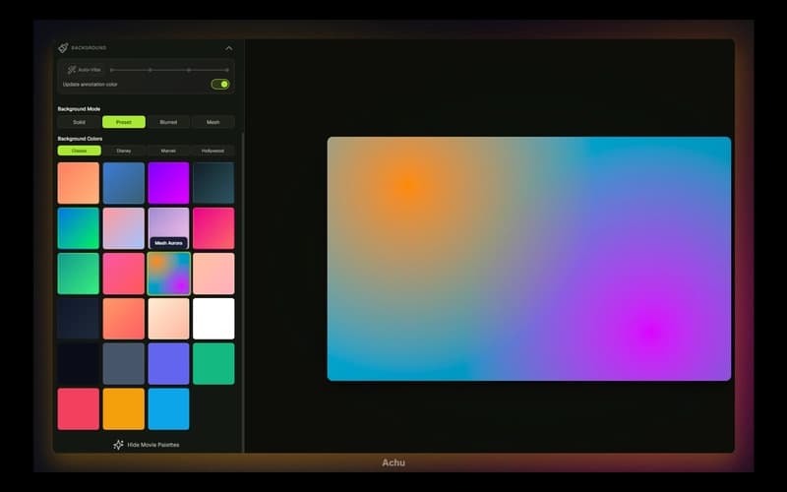
Task: Collapse the Background section with the chevron
Action: 229,48
